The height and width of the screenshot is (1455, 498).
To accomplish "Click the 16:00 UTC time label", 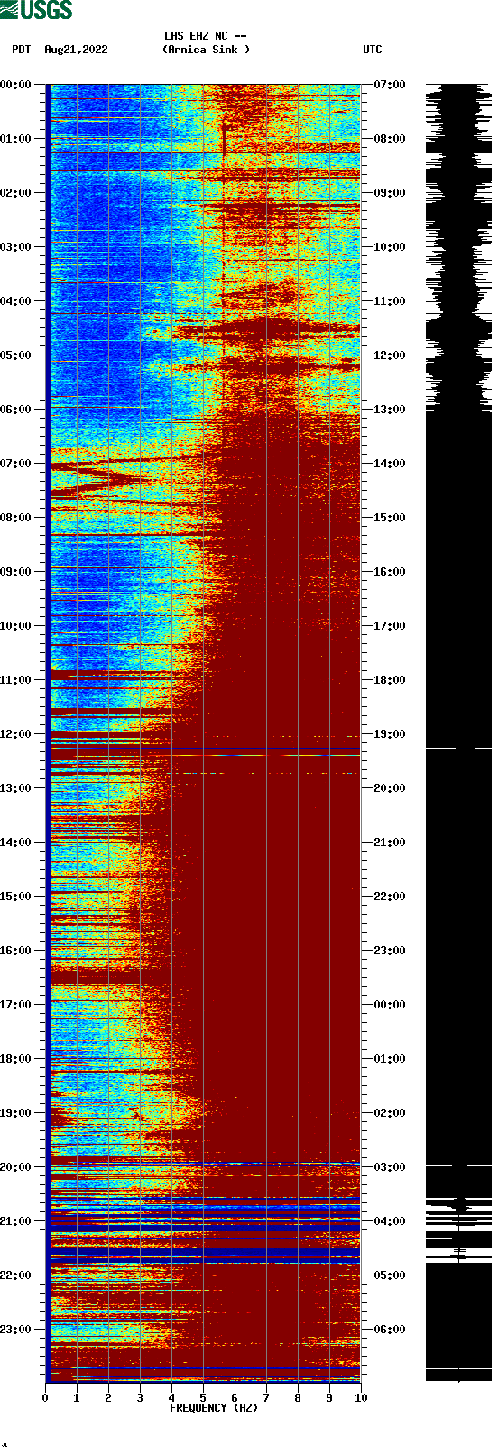I will tap(389, 572).
